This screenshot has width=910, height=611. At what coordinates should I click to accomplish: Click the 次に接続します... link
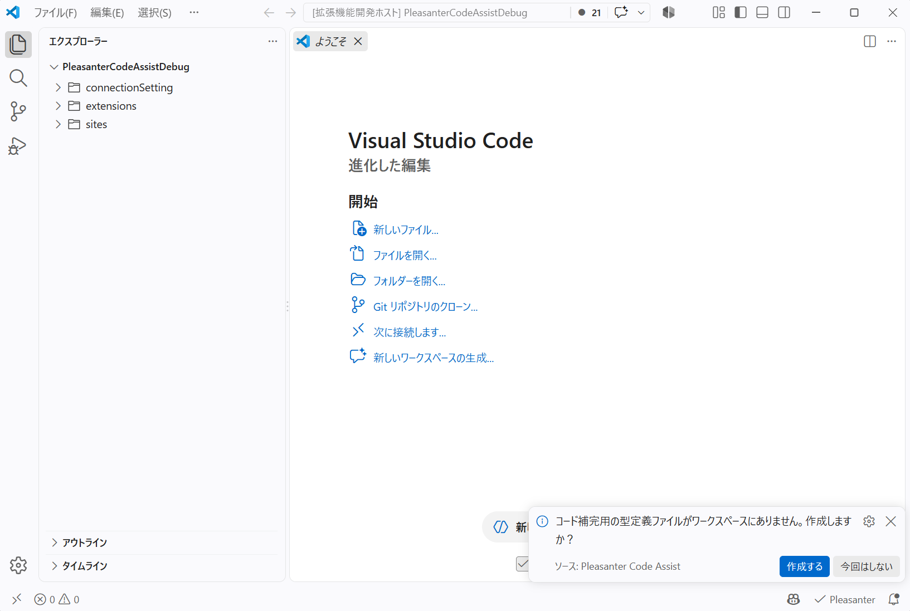coord(410,332)
